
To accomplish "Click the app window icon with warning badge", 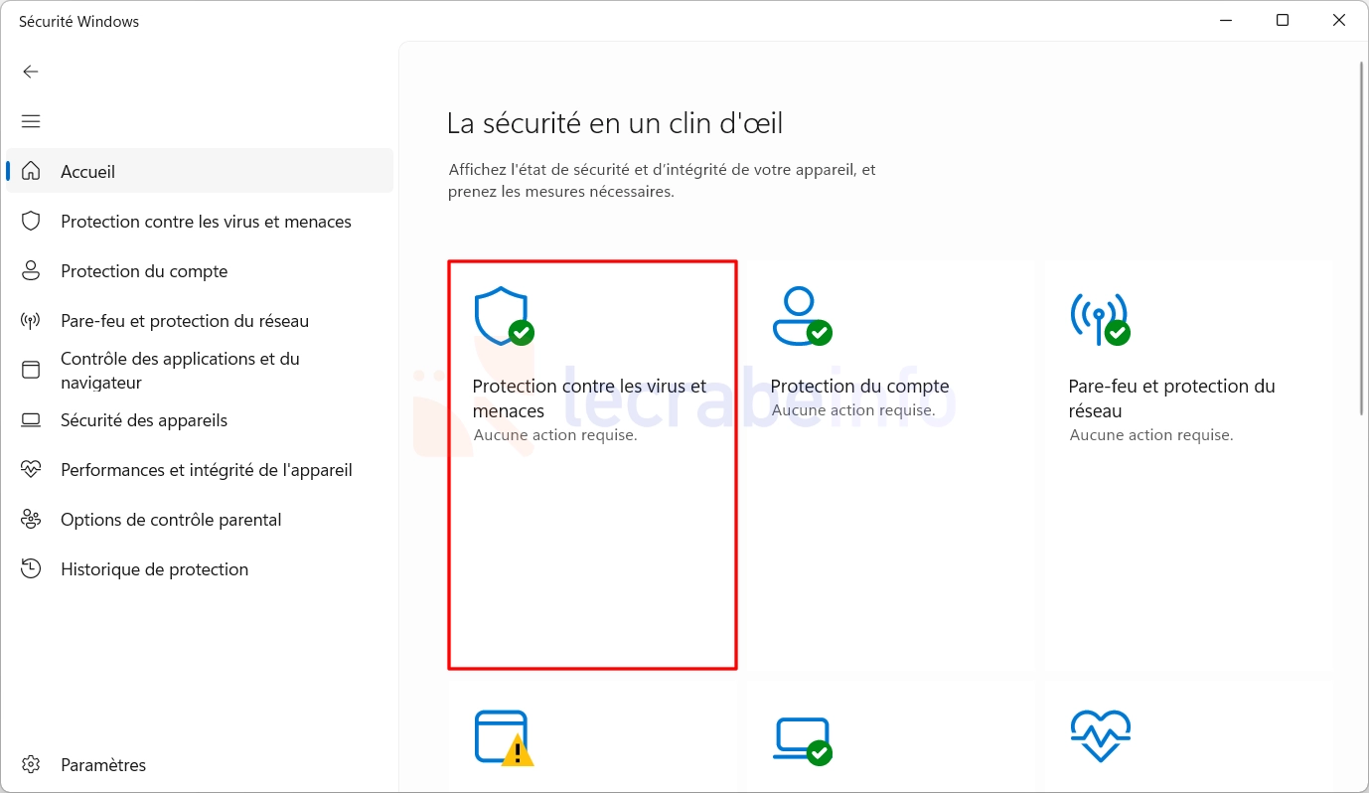I will 504,738.
